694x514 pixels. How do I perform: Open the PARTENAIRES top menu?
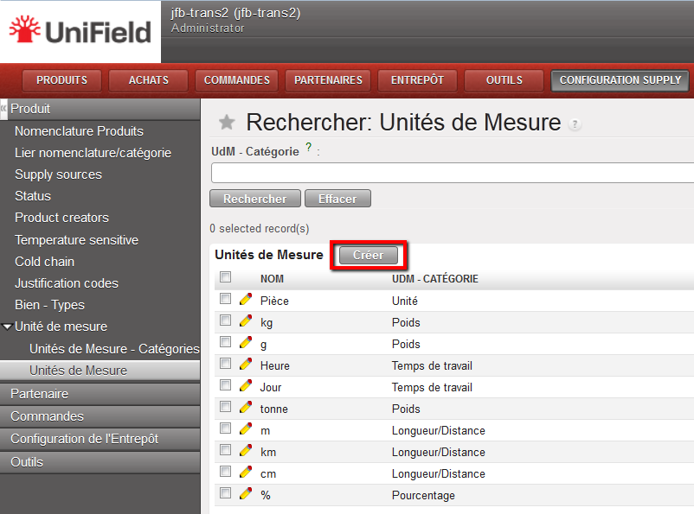point(328,80)
